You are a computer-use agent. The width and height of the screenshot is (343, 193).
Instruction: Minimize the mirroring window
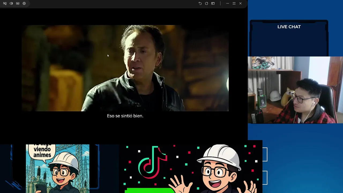tap(228, 3)
